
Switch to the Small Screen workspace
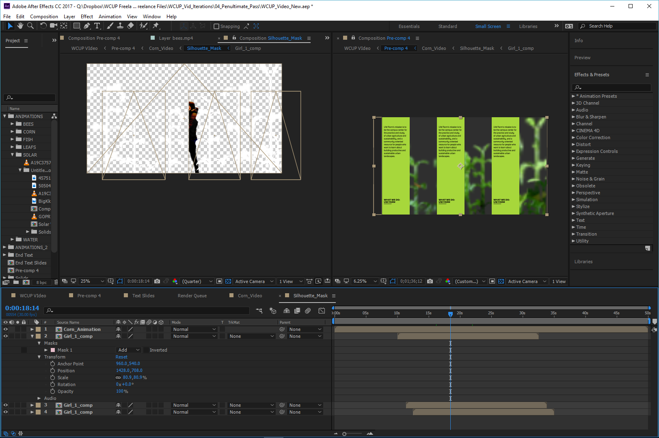click(488, 26)
